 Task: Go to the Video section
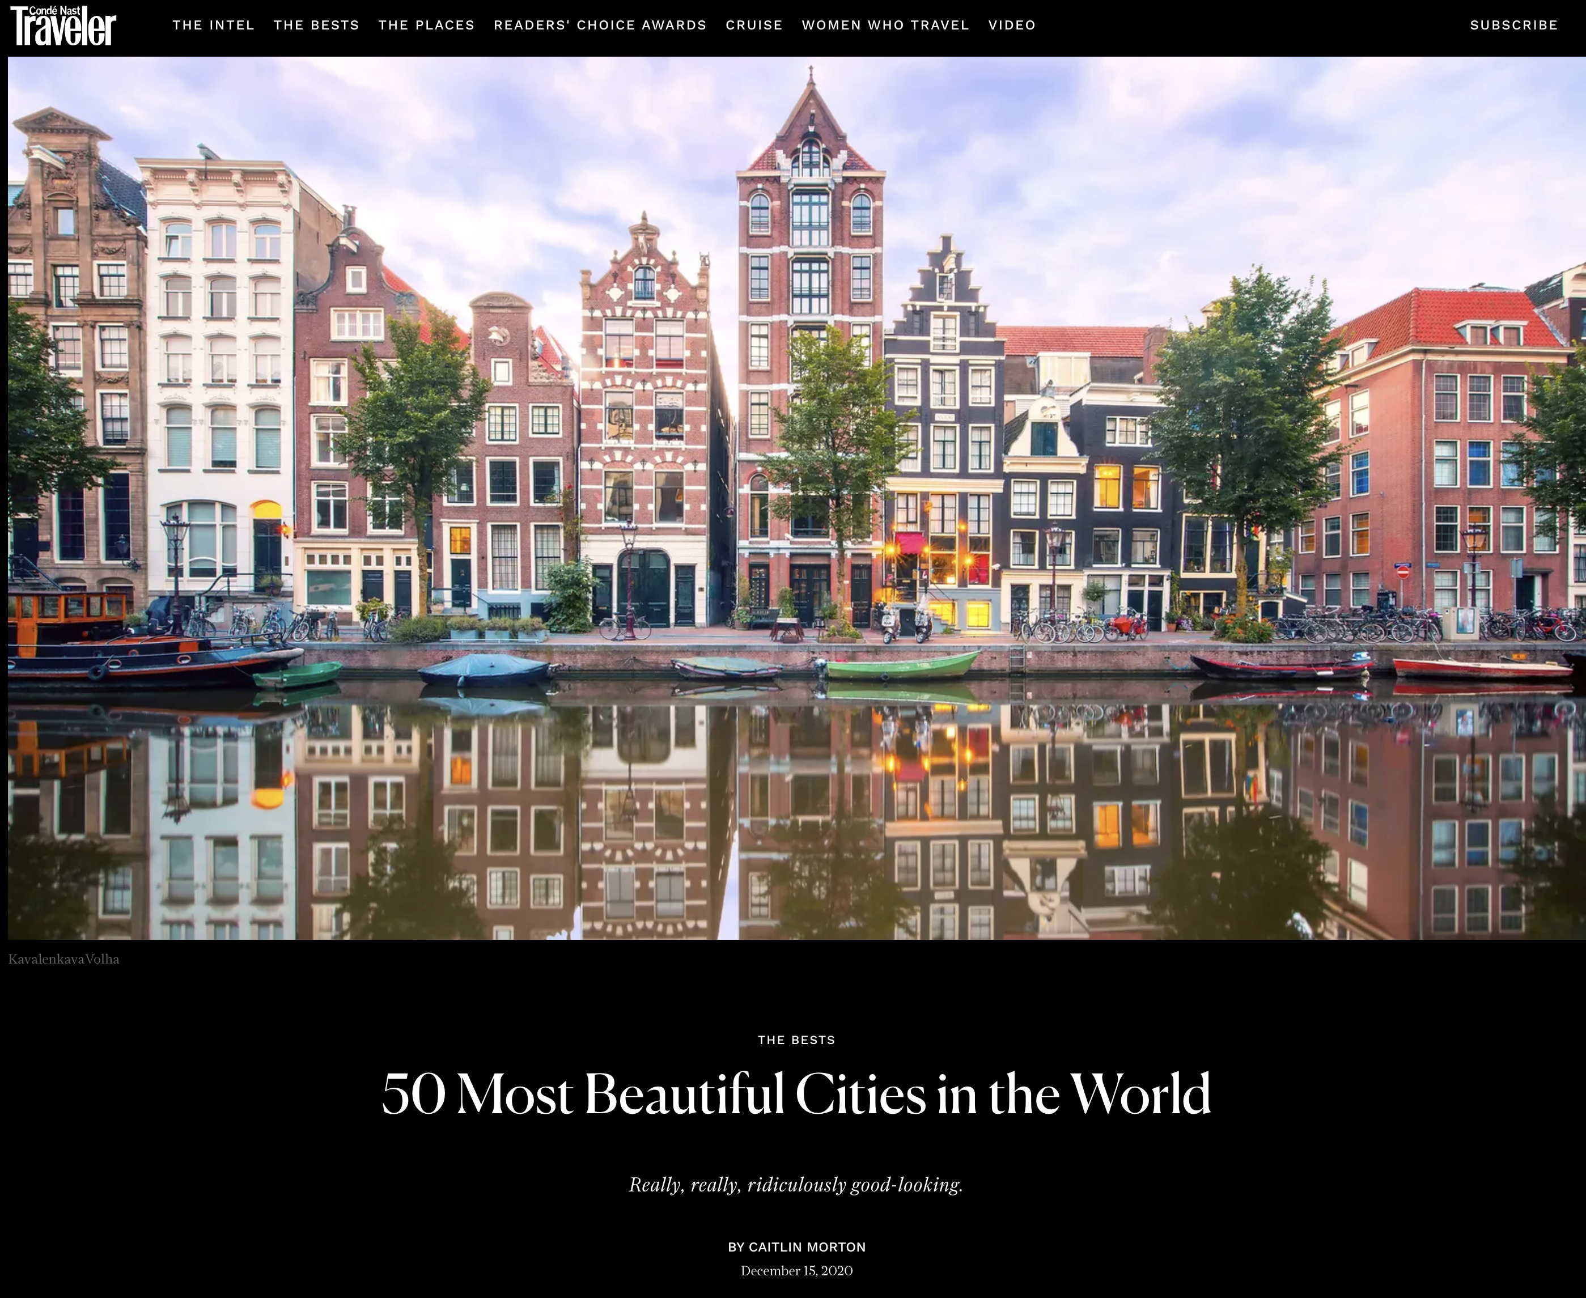coord(1012,26)
